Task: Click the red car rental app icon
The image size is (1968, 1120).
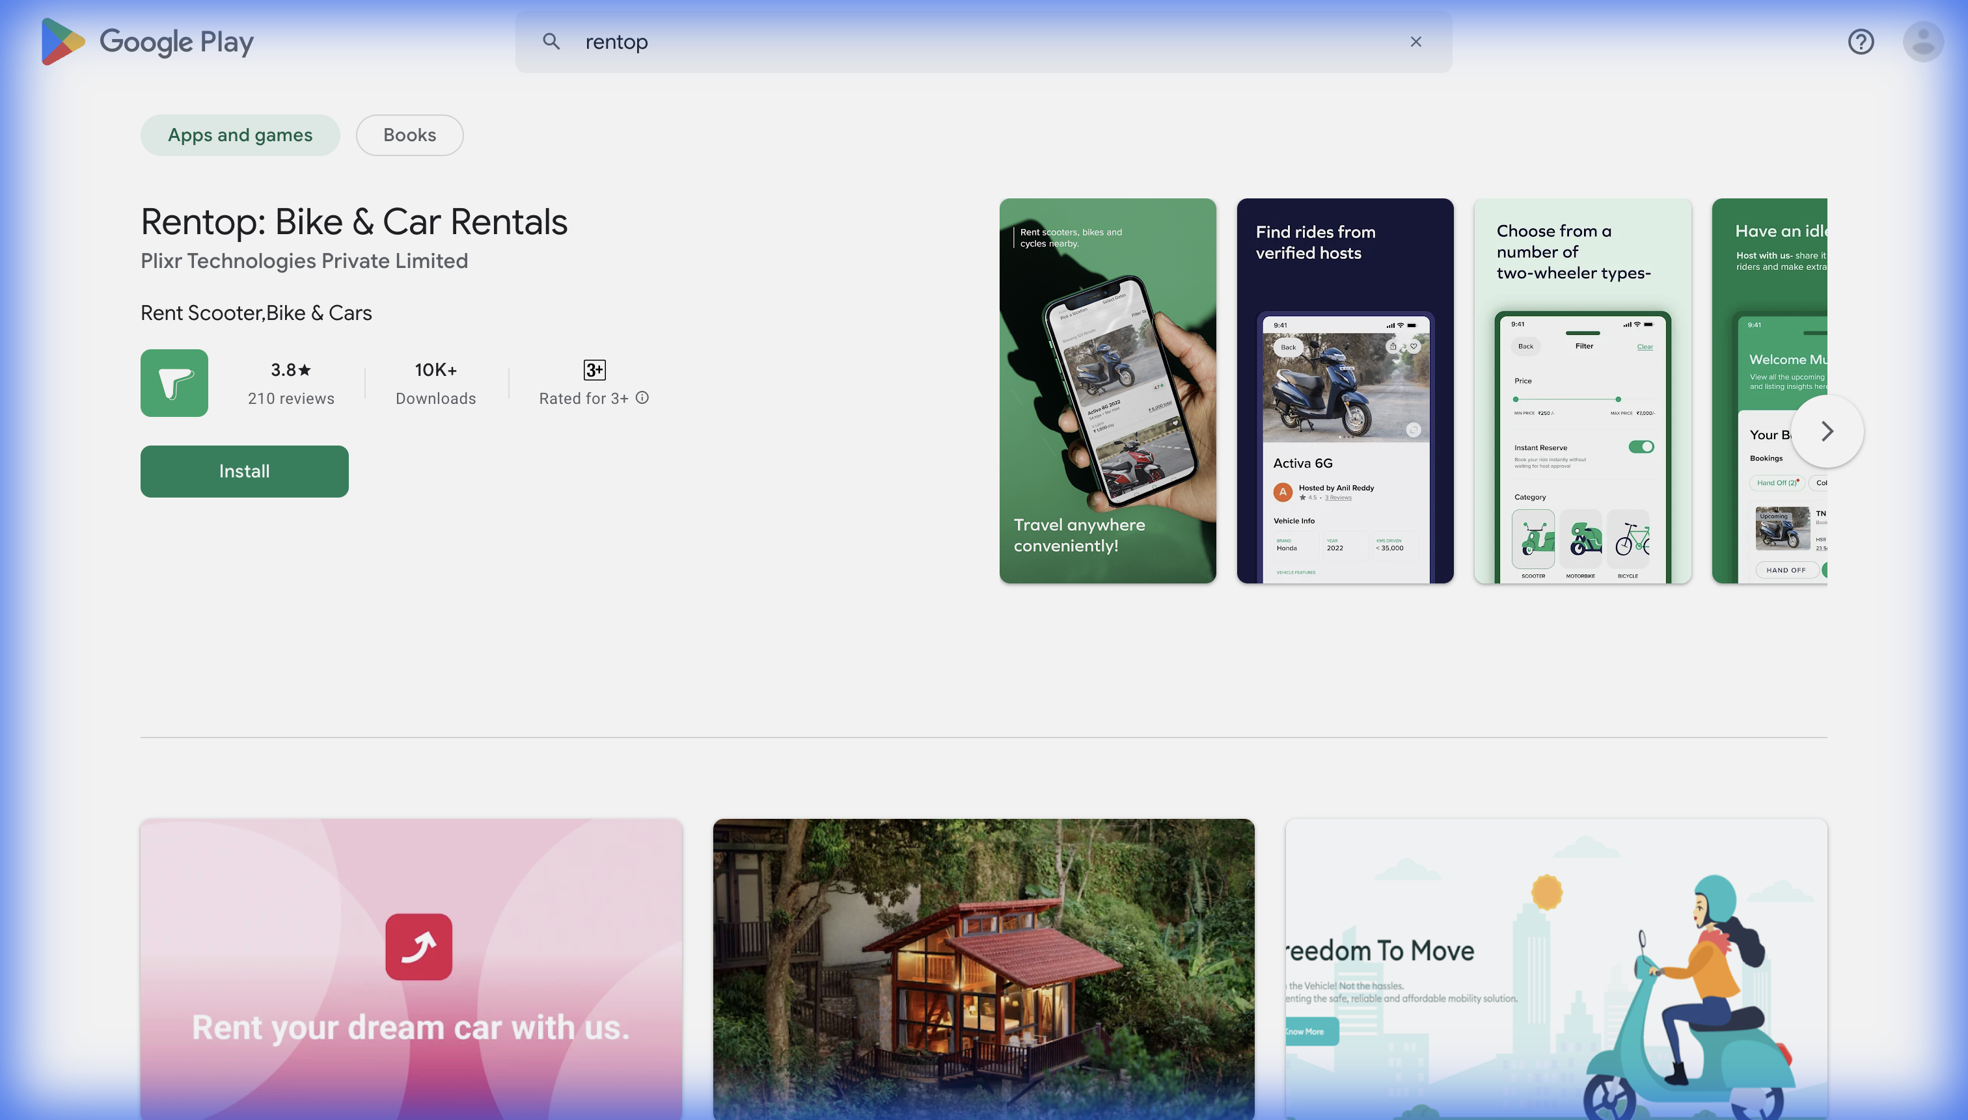Action: [418, 946]
